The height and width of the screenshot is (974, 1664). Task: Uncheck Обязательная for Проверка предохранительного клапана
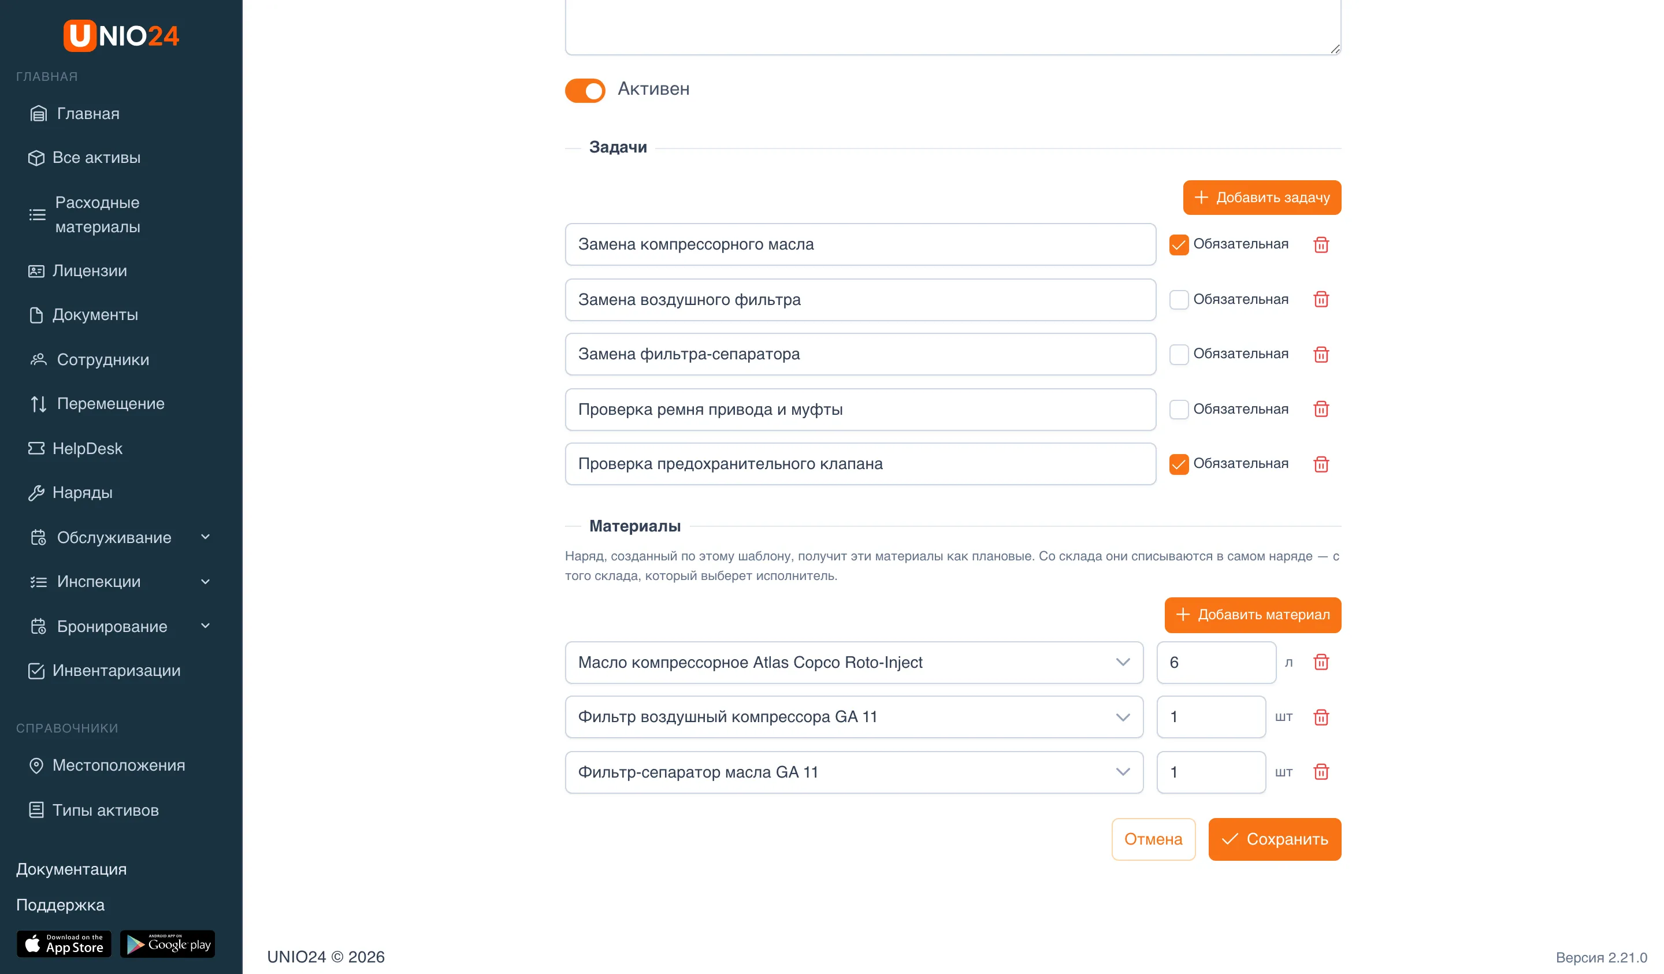[1179, 464]
